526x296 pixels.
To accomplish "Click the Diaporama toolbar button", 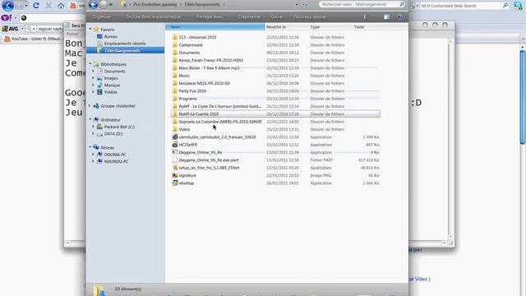I will (249, 16).
